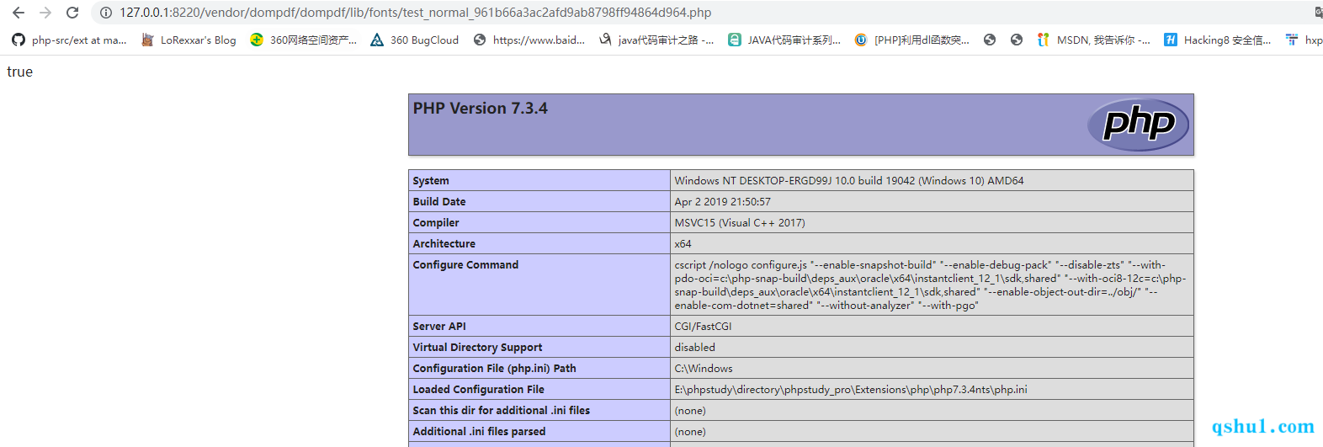Click Configuration File (php.ini) Path label
Image resolution: width=1323 pixels, height=447 pixels.
(494, 368)
